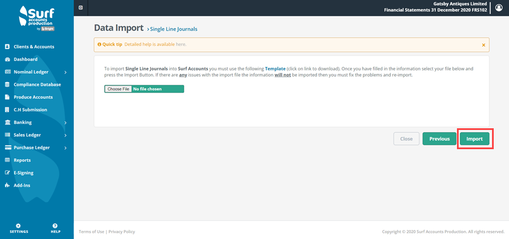Click the E-Signing pen icon
This screenshot has width=509, height=239.
click(x=7, y=173)
